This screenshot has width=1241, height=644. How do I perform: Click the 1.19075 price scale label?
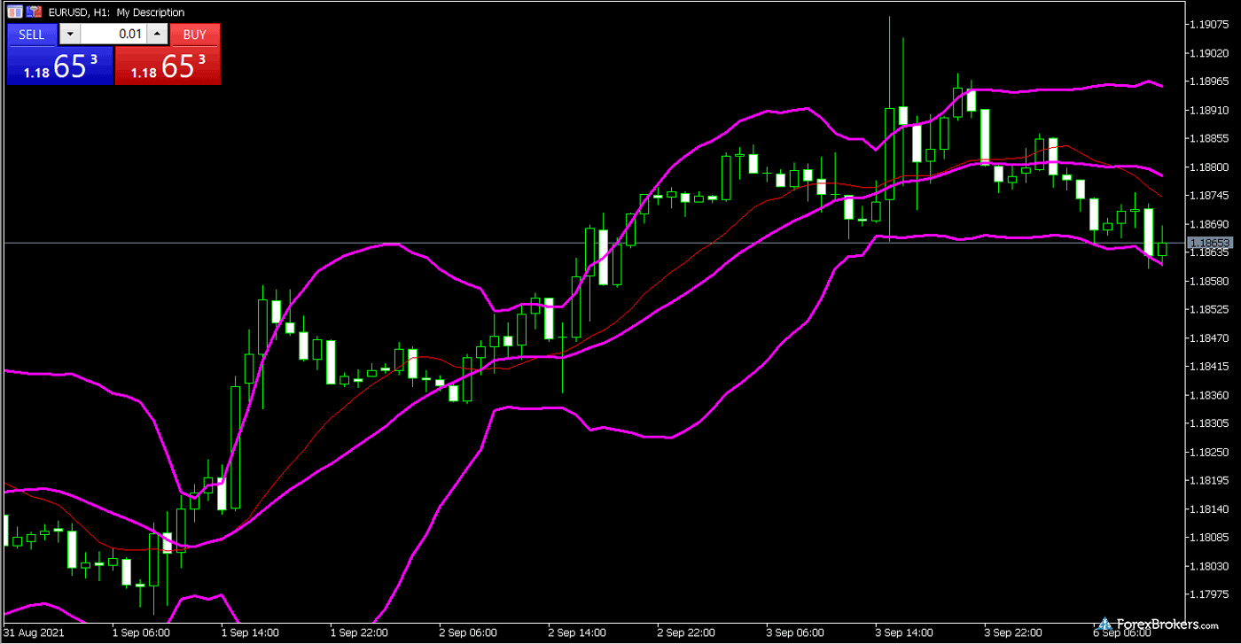click(x=1211, y=25)
